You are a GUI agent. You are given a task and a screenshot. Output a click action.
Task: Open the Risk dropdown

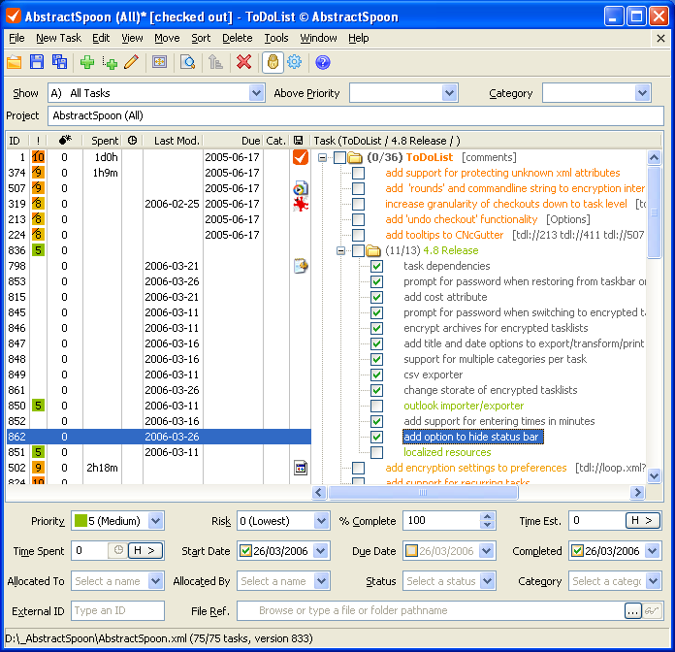[321, 521]
